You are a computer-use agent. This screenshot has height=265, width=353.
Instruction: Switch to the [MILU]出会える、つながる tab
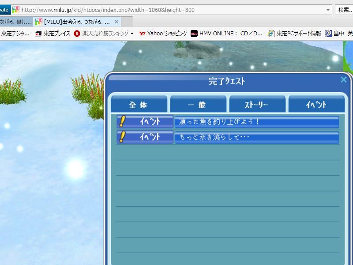tap(77, 22)
